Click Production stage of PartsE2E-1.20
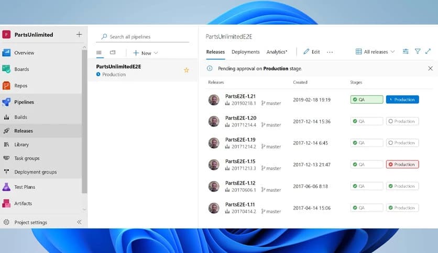The width and height of the screenshot is (438, 253). tap(402, 121)
